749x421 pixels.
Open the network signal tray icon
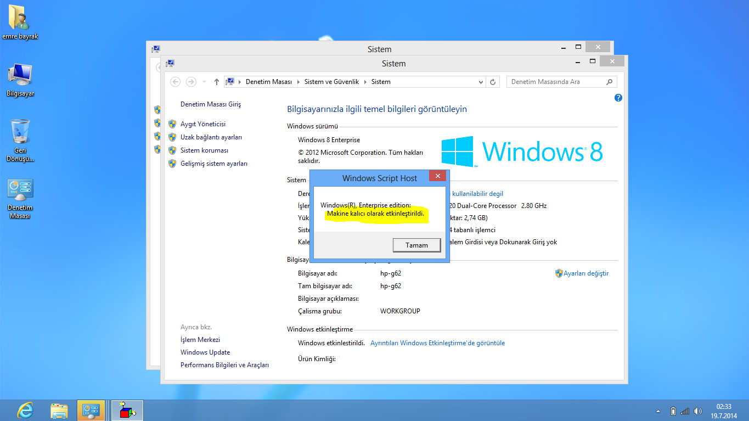click(685, 411)
